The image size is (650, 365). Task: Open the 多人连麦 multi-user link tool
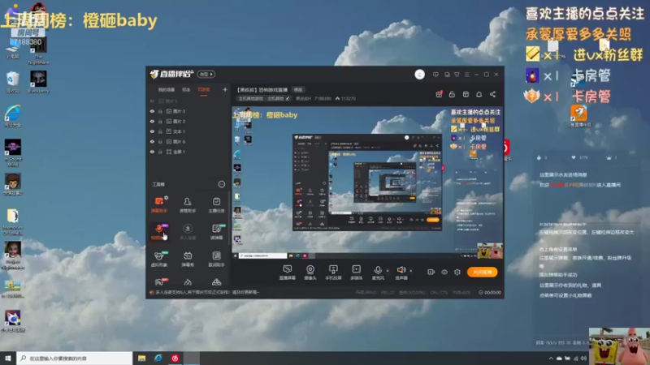click(188, 232)
